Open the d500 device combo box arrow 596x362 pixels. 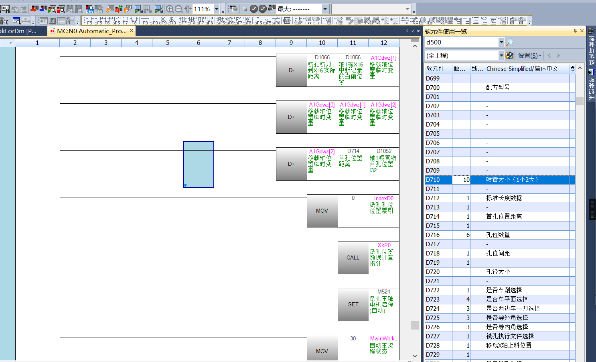[x=501, y=42]
